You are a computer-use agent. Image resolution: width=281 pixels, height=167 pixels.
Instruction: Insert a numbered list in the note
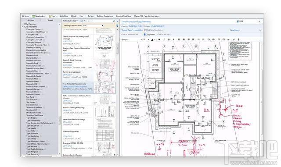click(x=203, y=39)
